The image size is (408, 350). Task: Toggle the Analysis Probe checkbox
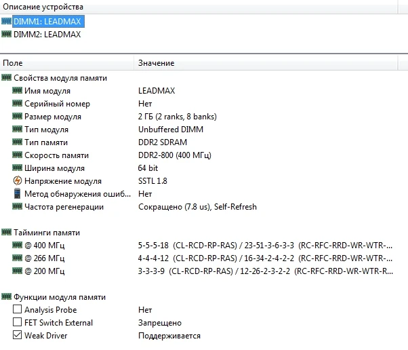click(x=17, y=309)
